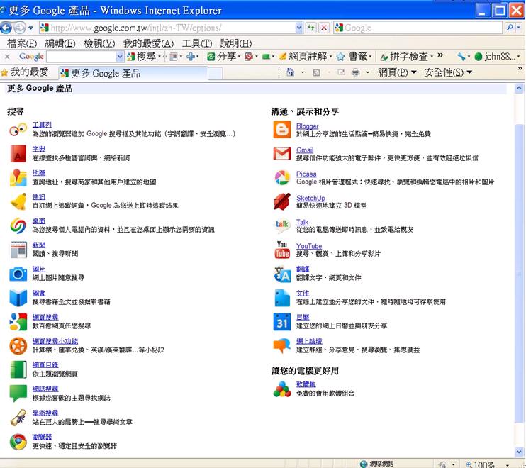Click the Google Toolbar product icon
The height and width of the screenshot is (468, 526).
(x=18, y=130)
